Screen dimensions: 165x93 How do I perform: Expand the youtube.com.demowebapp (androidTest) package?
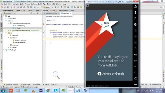pos(9,30)
